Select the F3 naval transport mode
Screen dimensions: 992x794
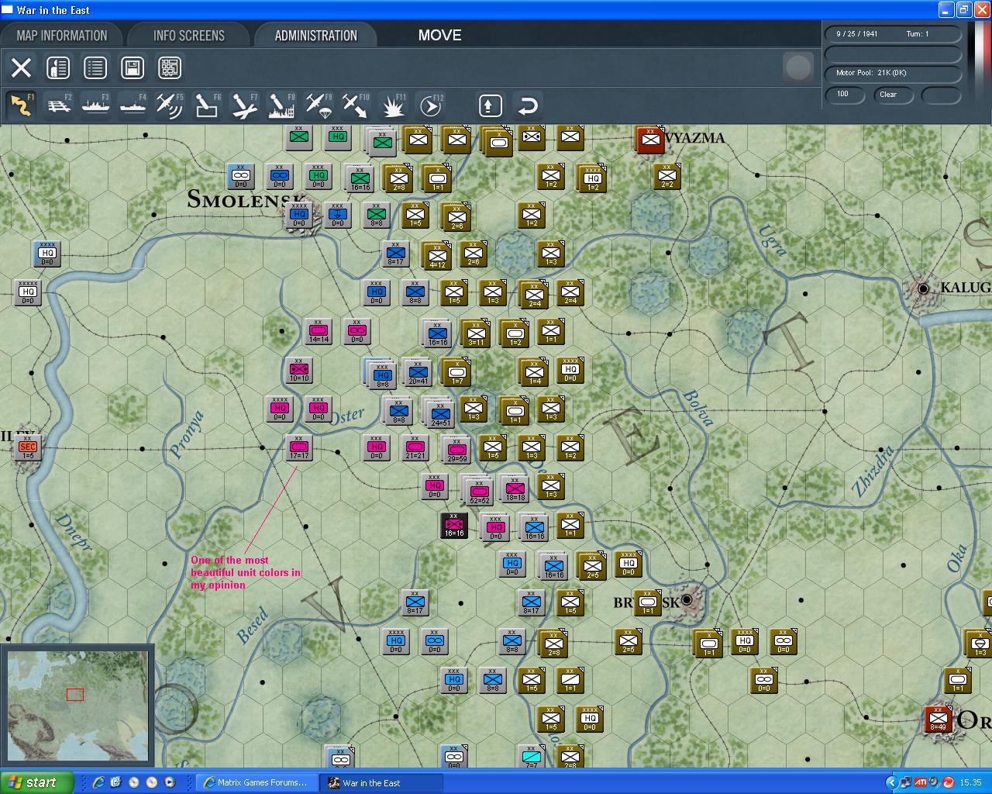96,105
